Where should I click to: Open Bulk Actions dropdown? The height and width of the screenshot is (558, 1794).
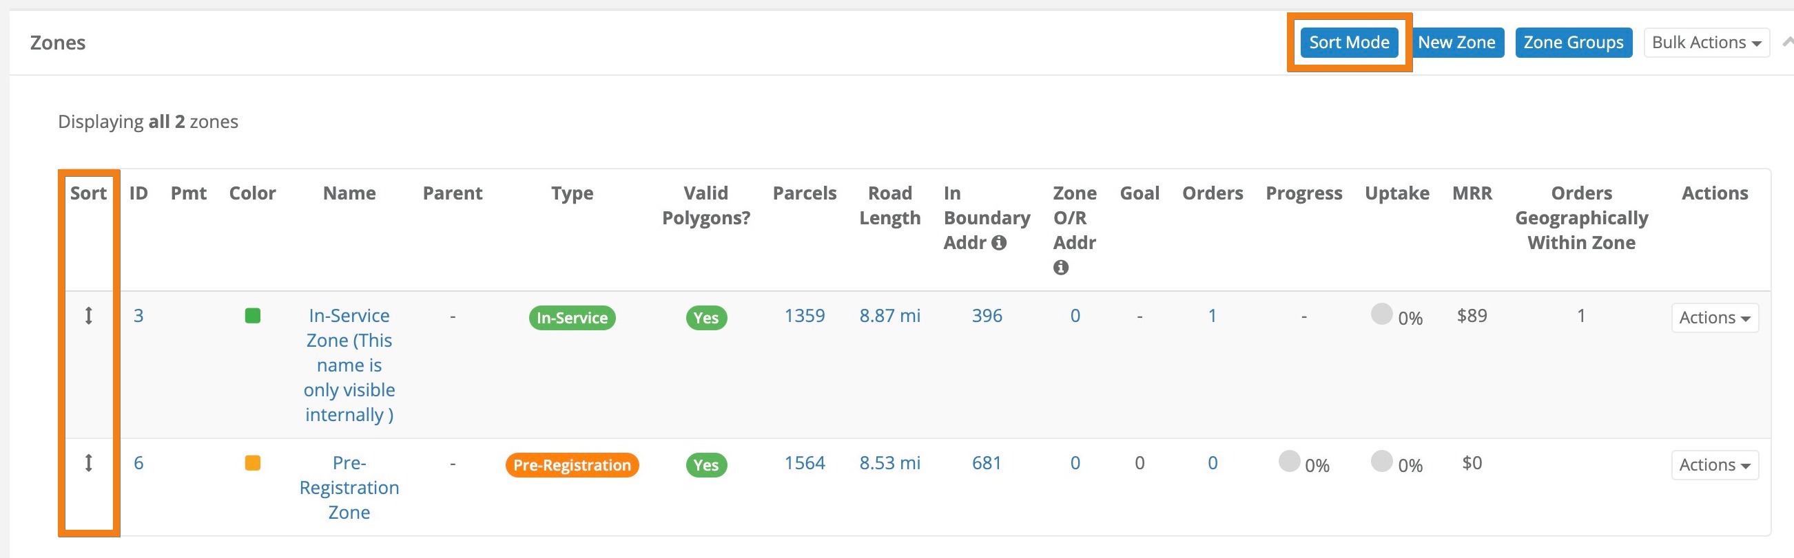point(1706,43)
